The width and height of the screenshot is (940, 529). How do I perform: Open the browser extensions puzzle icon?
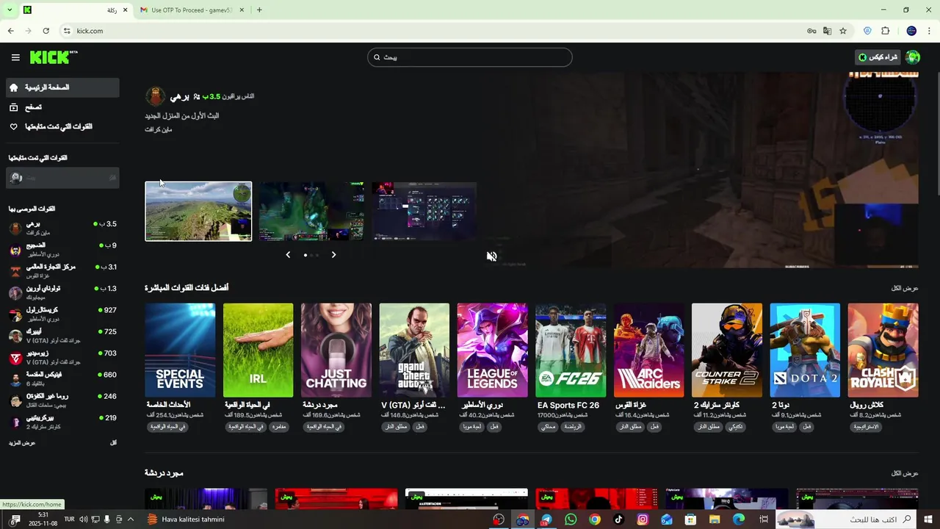click(885, 31)
